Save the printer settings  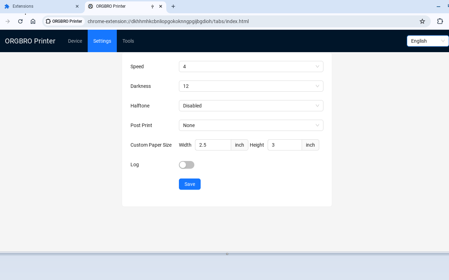190,184
